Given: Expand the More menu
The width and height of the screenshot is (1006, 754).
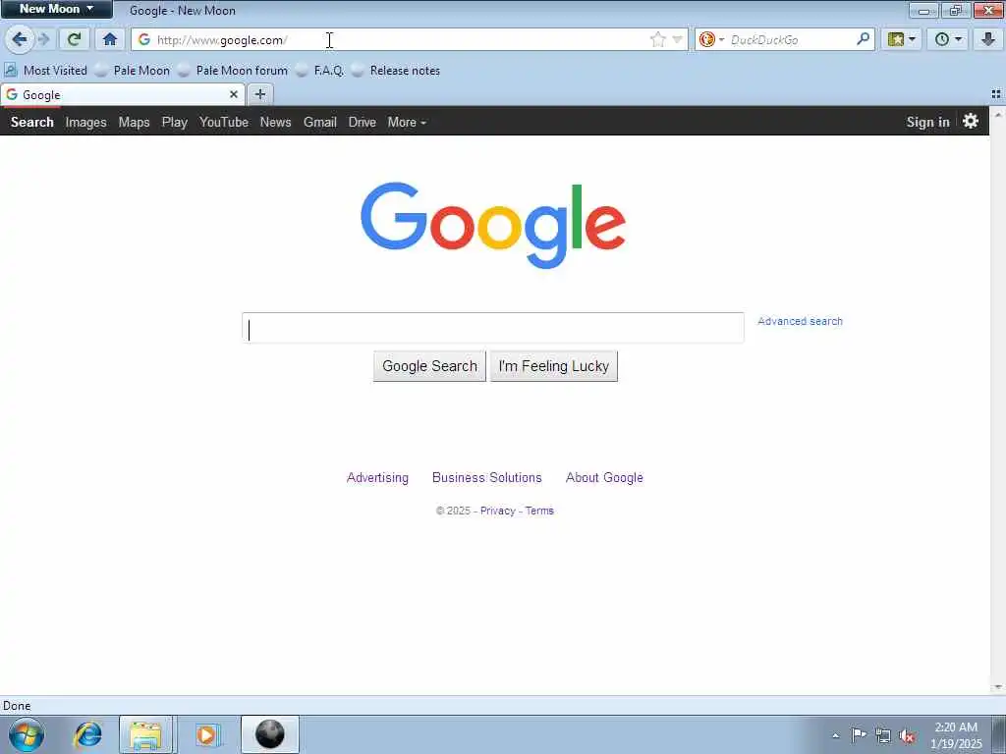Looking at the screenshot, I should pos(407,122).
